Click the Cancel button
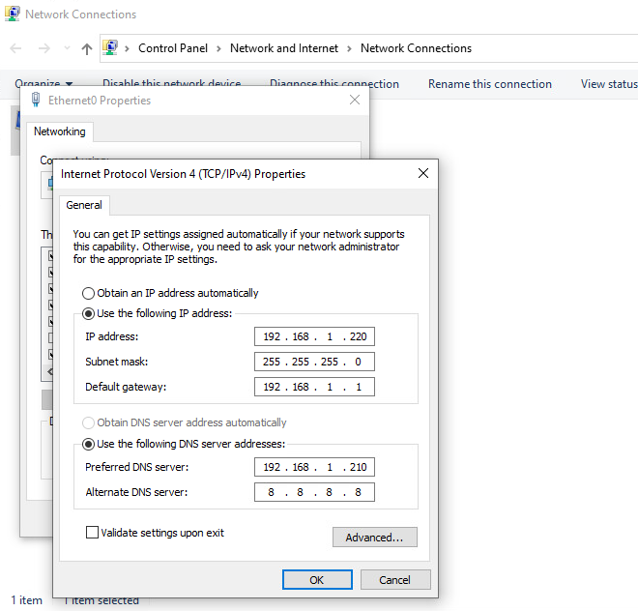The width and height of the screenshot is (638, 611). 395,580
